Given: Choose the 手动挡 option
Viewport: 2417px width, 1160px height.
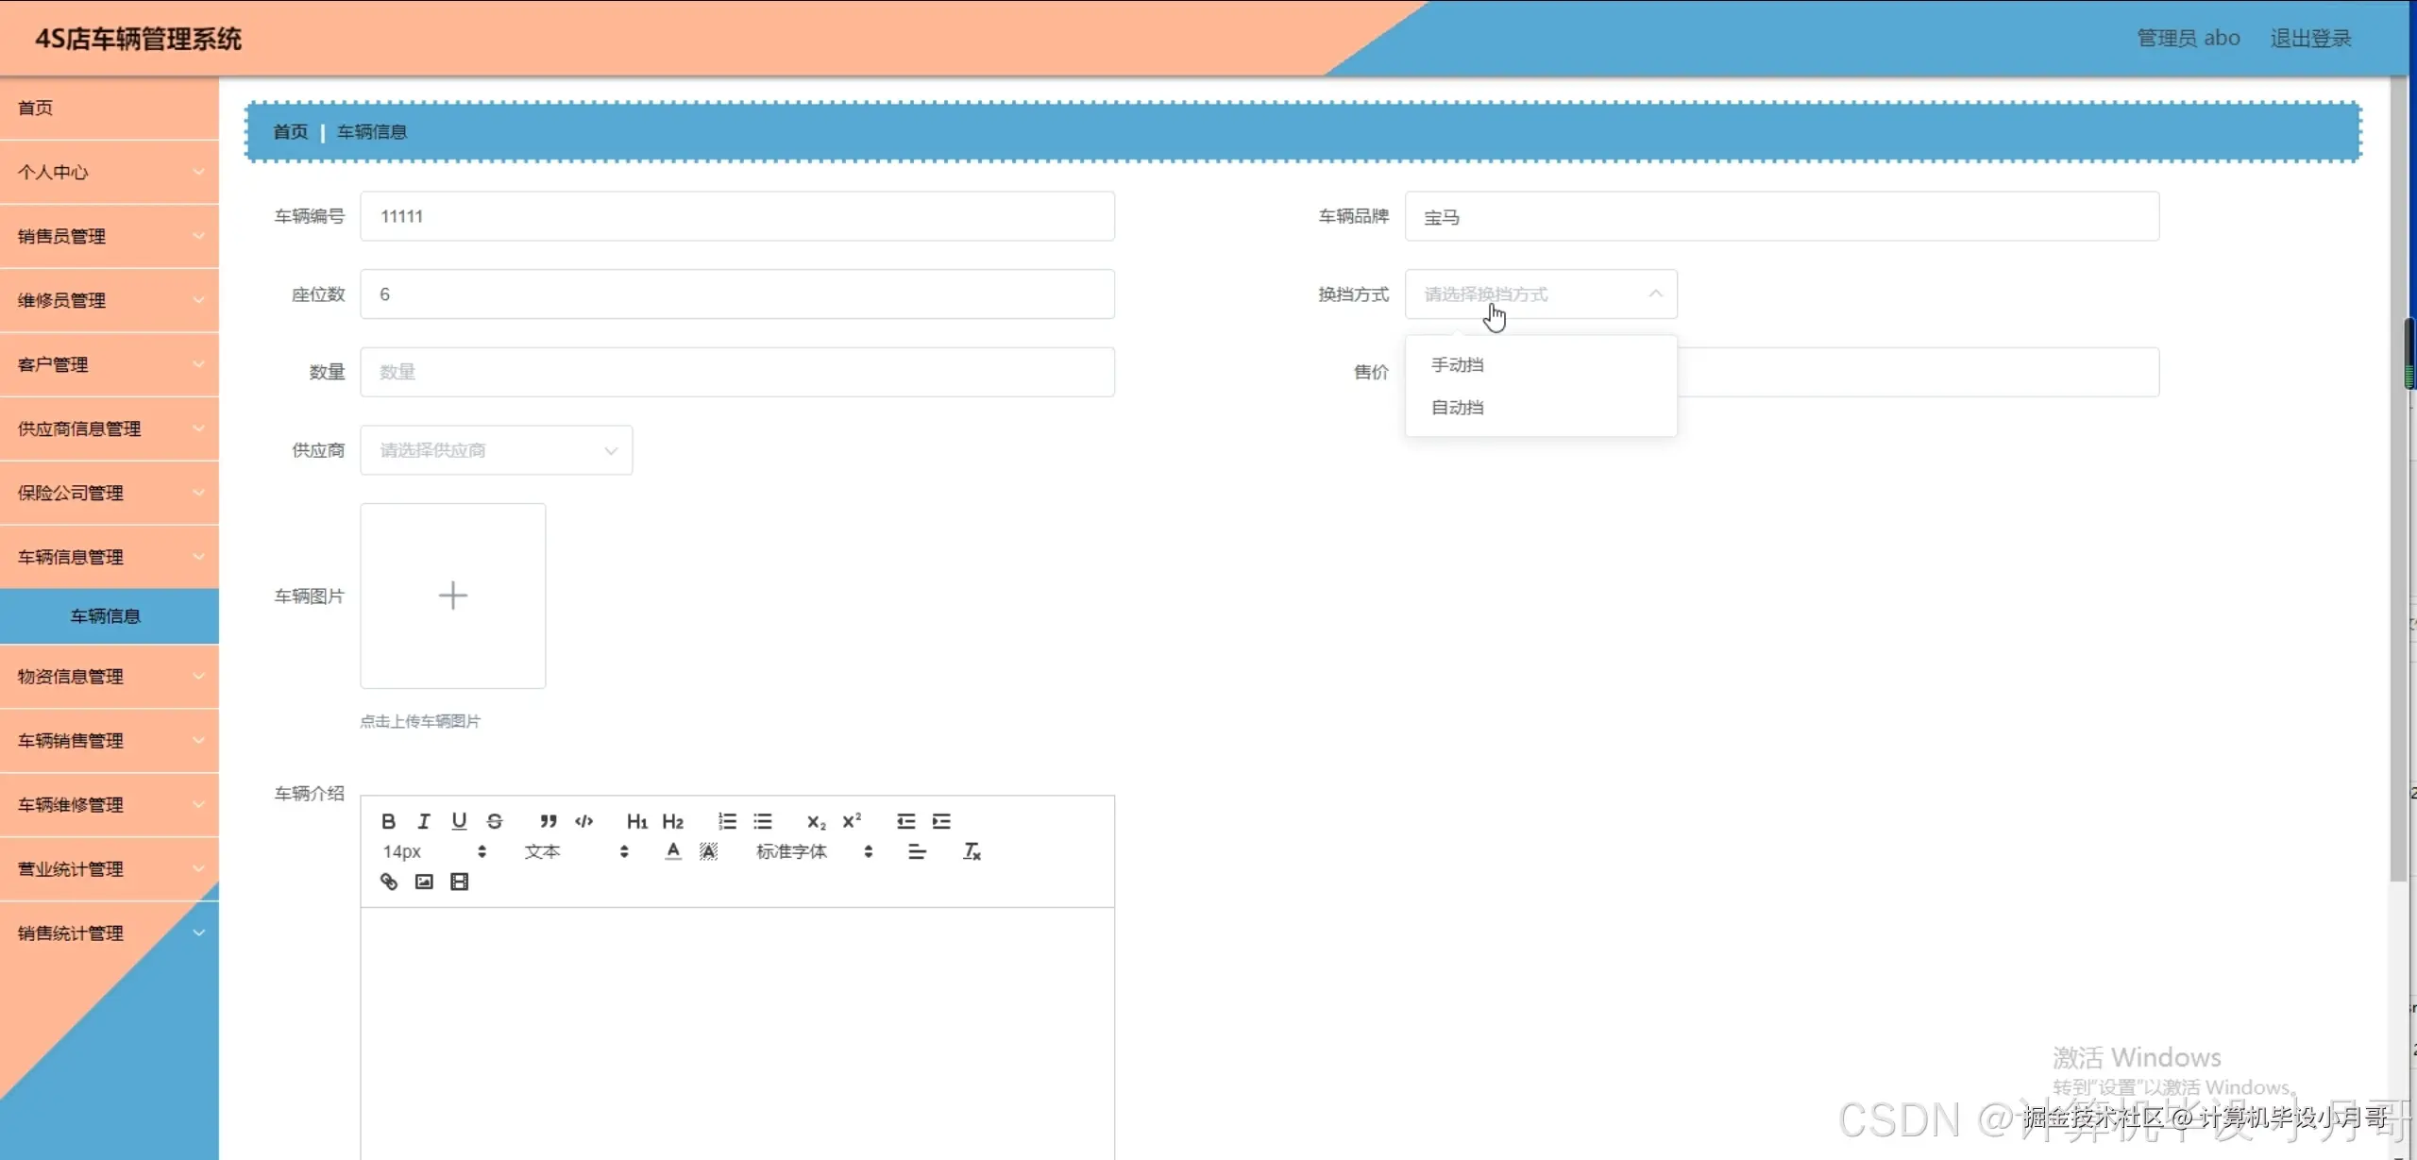Looking at the screenshot, I should point(1458,365).
